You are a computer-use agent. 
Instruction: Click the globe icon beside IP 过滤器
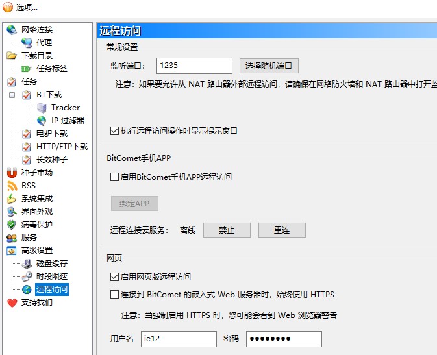(42, 121)
